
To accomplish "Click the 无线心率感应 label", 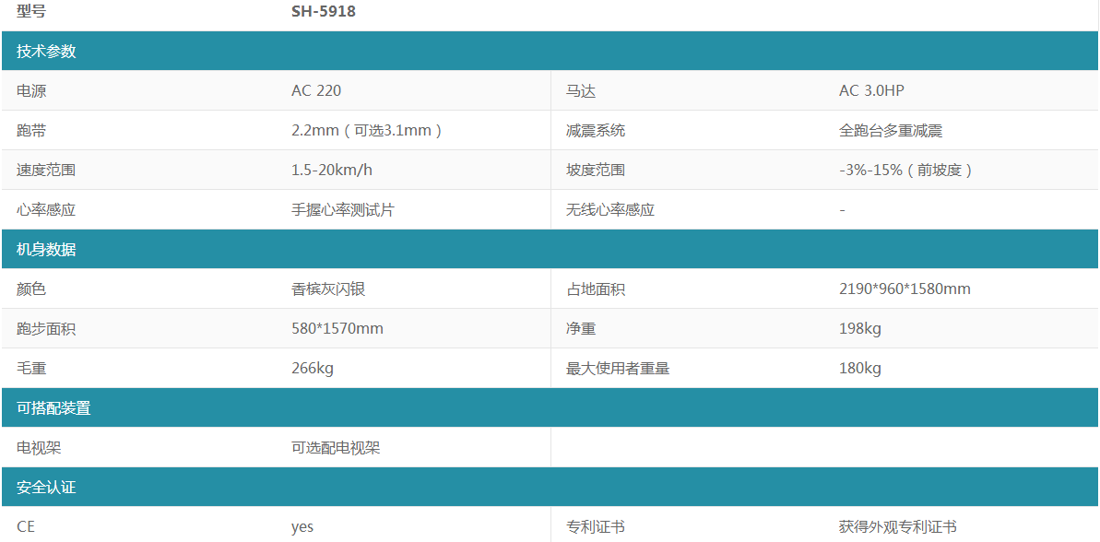I will pos(610,210).
